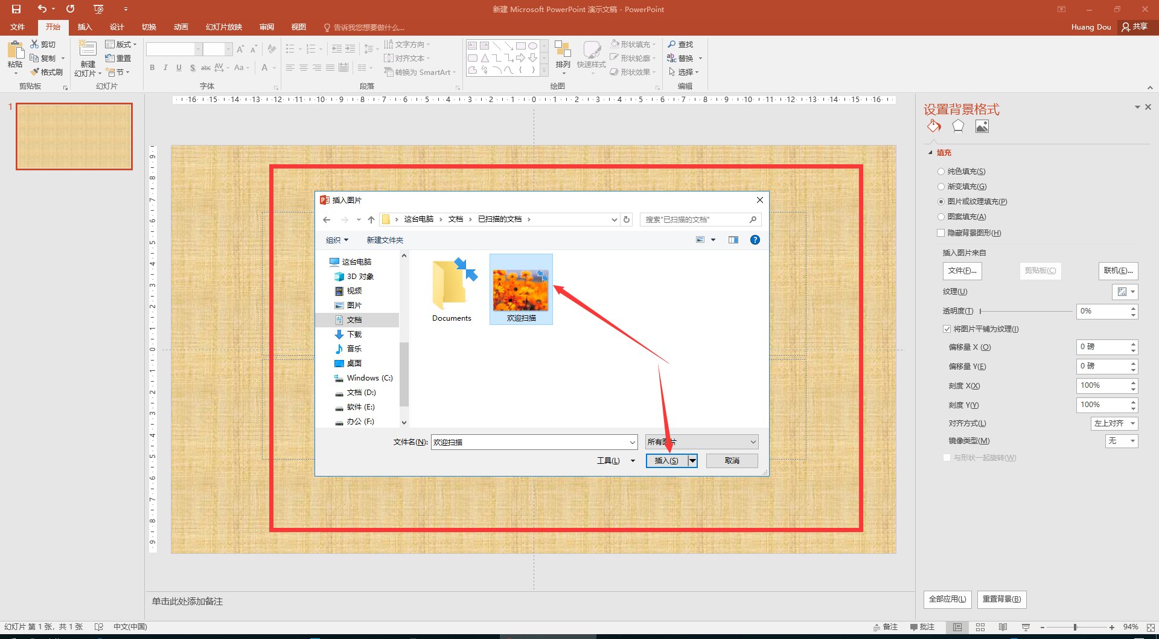1159x639 pixels.
Task: Click the Fill bucket icon in format pane
Action: click(934, 126)
